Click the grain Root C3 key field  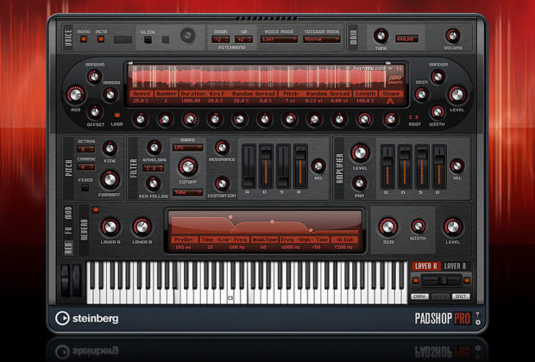(x=413, y=117)
